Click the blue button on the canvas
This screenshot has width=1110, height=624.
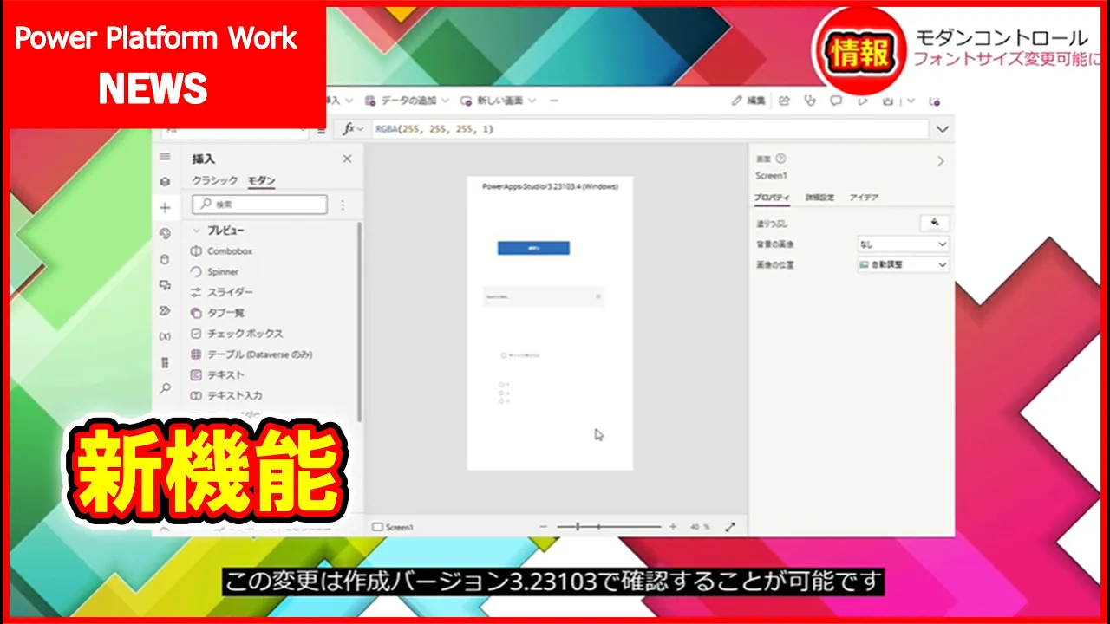tap(533, 248)
